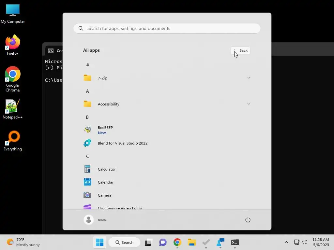
Task: Select Everything desktop shortcut
Action: point(13,141)
